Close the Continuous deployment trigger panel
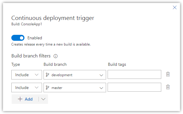The width and height of the screenshot is (183, 114). [x=175, y=7]
